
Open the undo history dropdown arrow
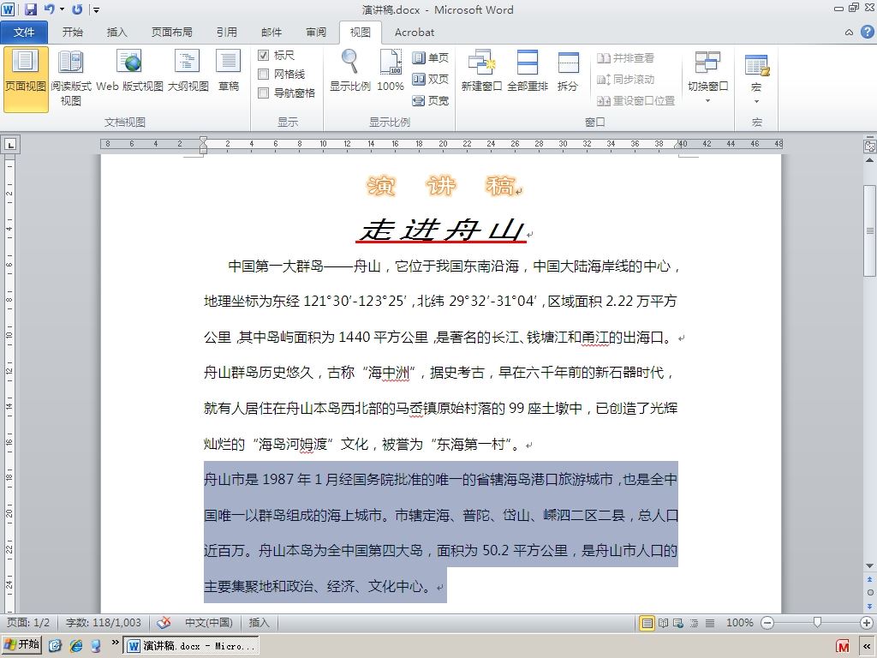[62, 9]
